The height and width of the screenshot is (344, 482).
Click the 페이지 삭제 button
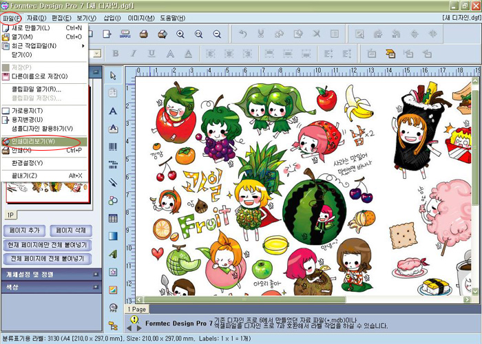(71, 230)
